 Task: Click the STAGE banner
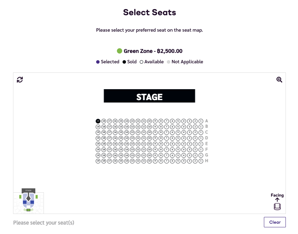coord(149,96)
